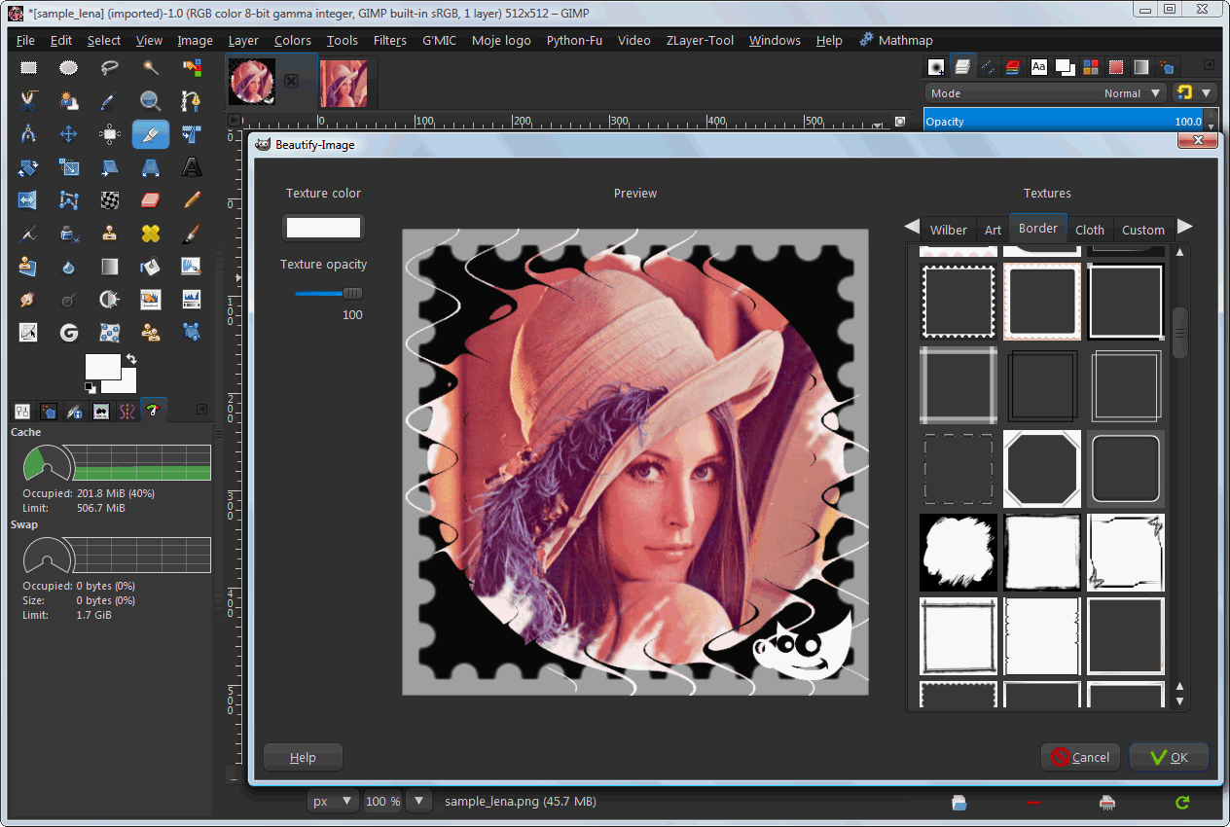Switch to the Art textures tab

point(993,230)
